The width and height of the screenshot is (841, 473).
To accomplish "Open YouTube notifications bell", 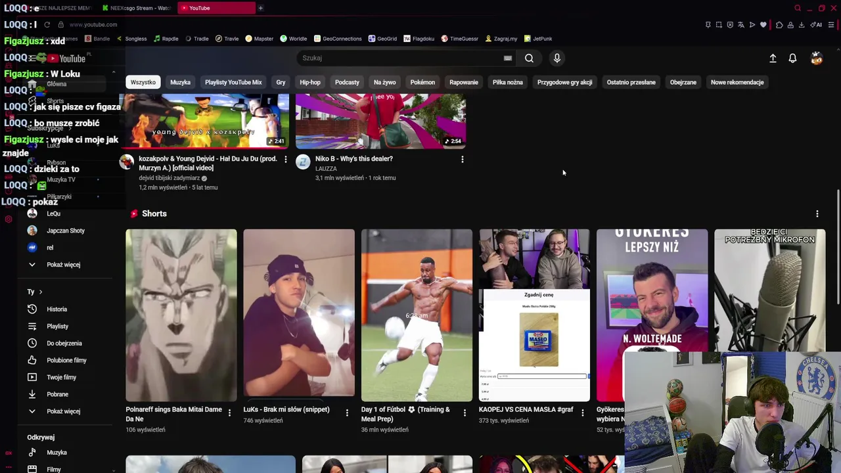I will [x=792, y=58].
